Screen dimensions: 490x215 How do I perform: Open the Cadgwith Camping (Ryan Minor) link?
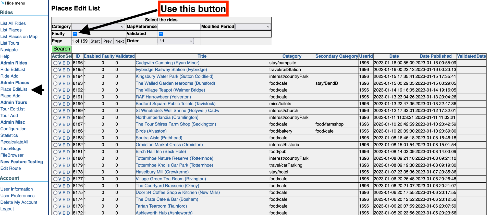coord(167,63)
